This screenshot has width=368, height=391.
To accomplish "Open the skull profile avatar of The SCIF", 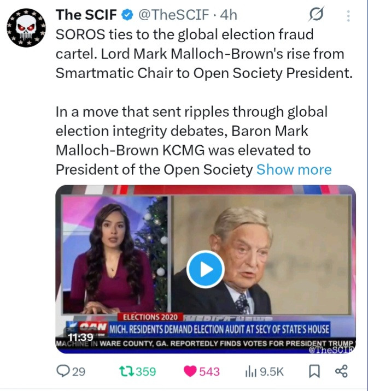I will tap(26, 28).
